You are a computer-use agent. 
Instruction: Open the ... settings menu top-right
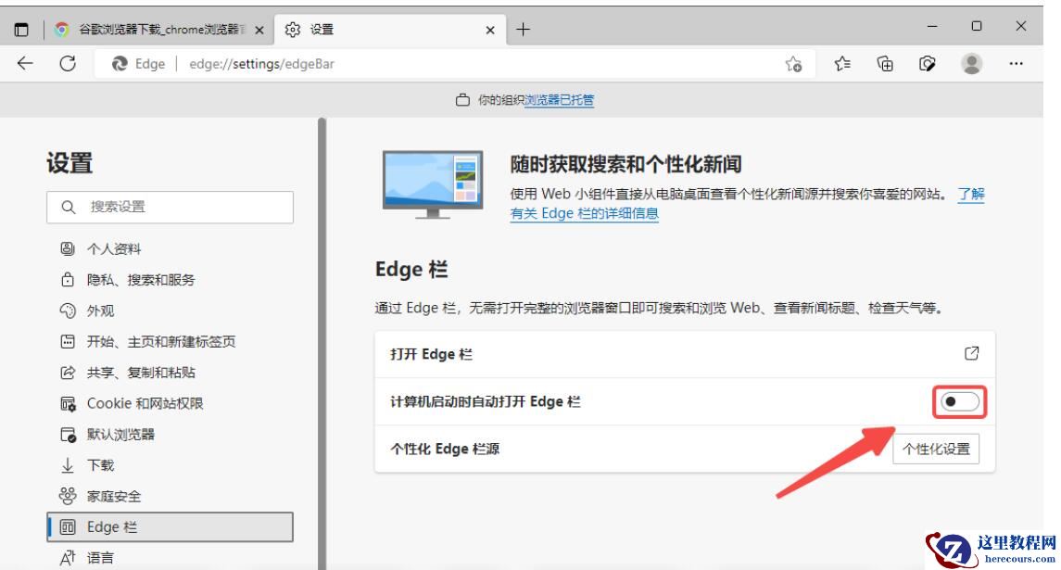click(1017, 64)
